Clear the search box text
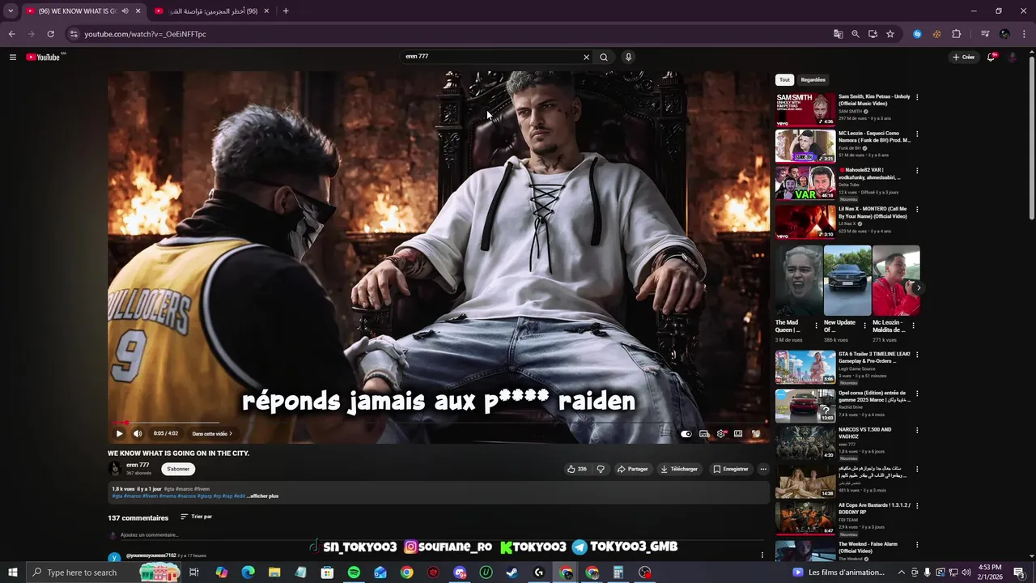The height and width of the screenshot is (583, 1036). [x=586, y=57]
